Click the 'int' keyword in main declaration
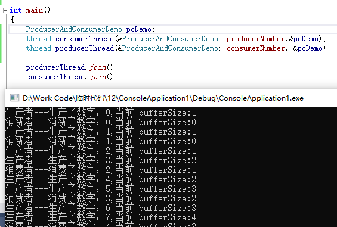This screenshot has height=227, width=337. [x=16, y=10]
